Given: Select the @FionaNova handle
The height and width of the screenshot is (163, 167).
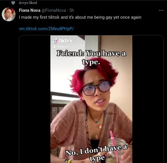Looking at the screenshot, I should tap(54, 10).
